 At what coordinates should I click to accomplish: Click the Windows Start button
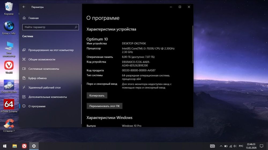(5, 146)
